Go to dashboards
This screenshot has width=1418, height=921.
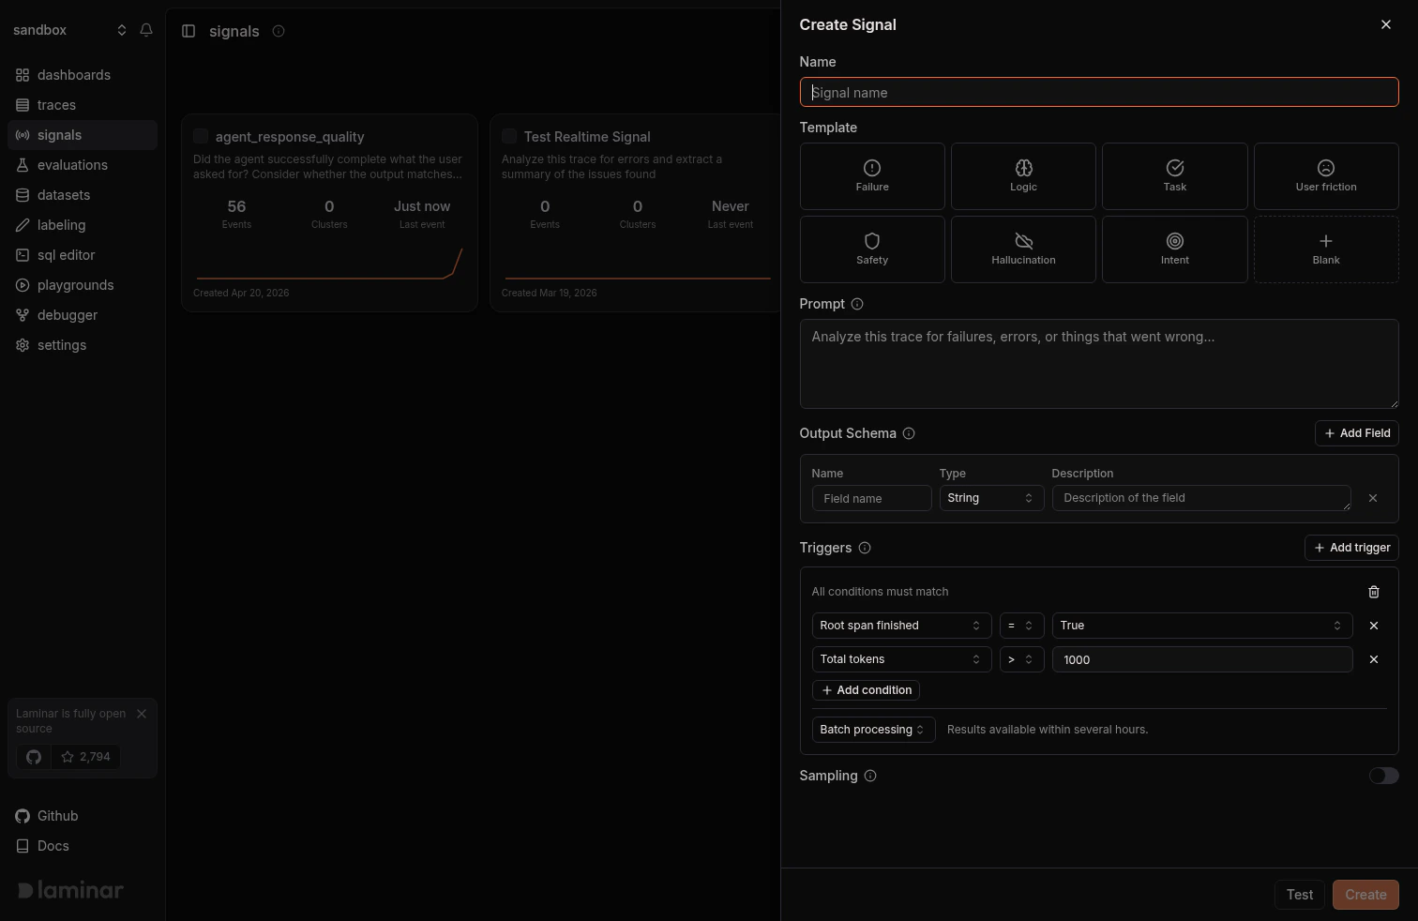(x=83, y=75)
